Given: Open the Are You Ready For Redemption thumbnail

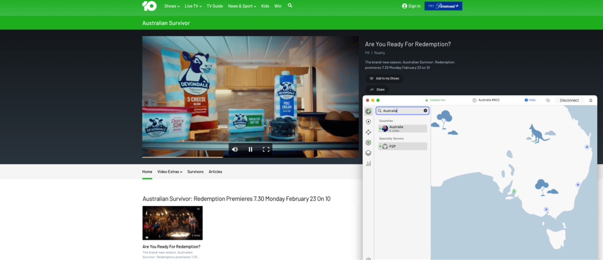Looking at the screenshot, I should click(x=173, y=223).
